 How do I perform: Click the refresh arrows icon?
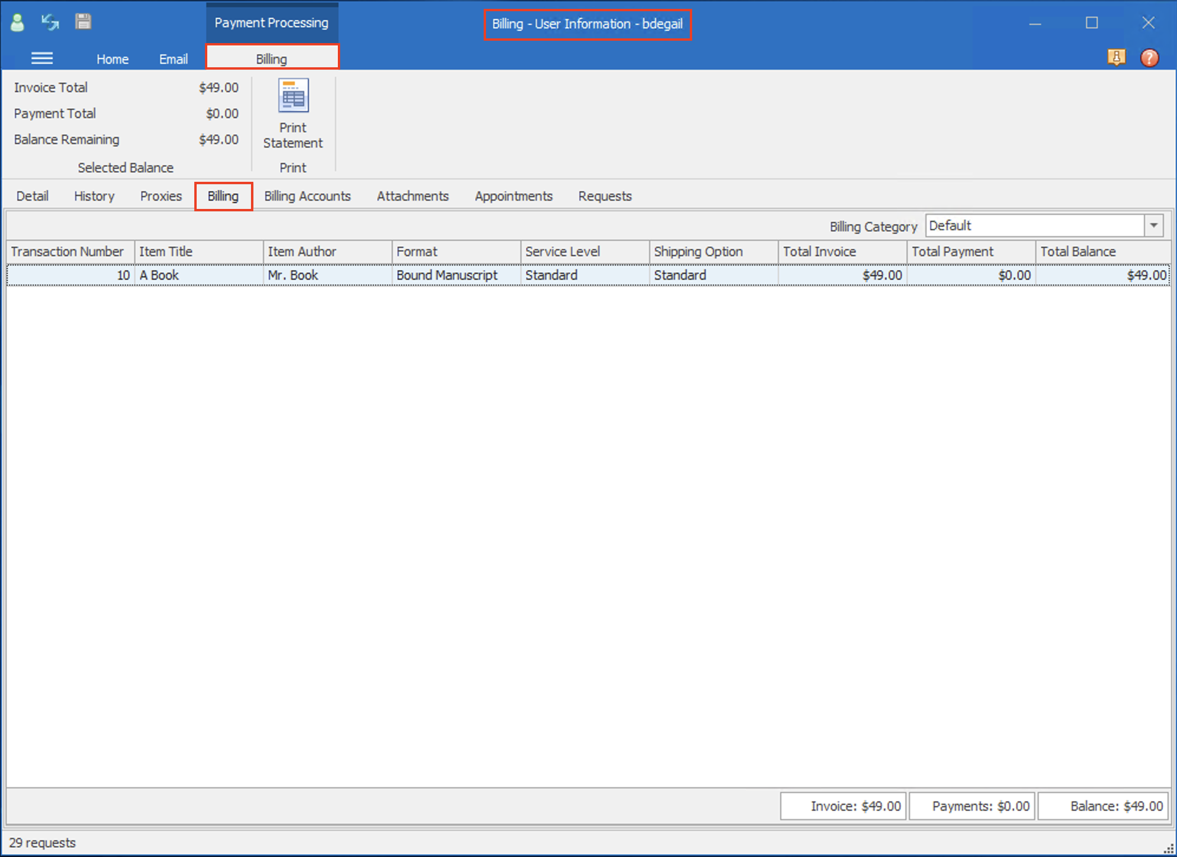pos(50,22)
